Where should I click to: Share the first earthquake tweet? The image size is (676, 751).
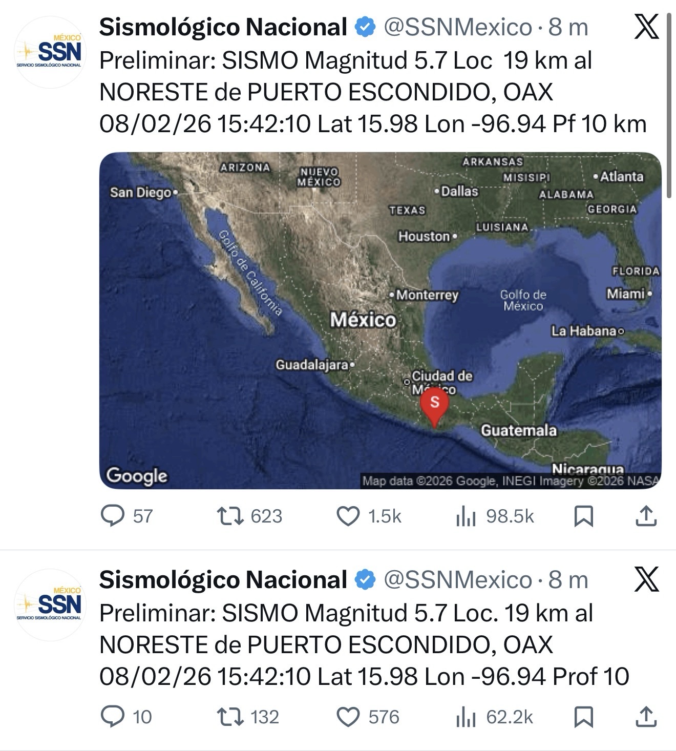pos(646,516)
